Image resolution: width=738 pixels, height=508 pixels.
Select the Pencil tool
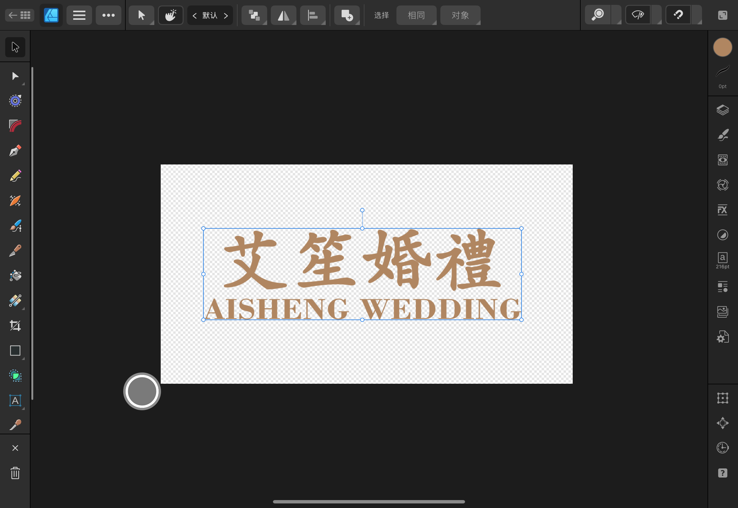[x=15, y=176]
